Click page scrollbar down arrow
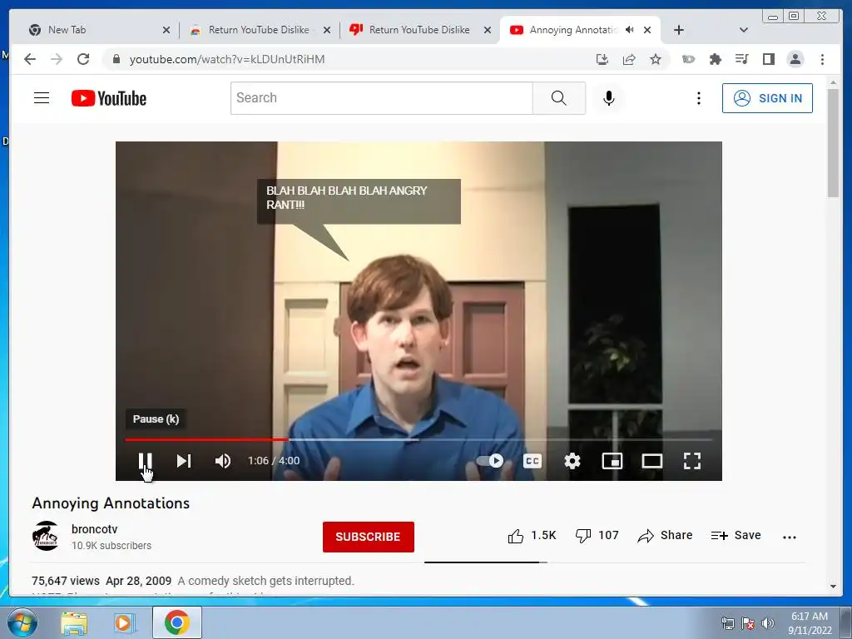 click(833, 587)
